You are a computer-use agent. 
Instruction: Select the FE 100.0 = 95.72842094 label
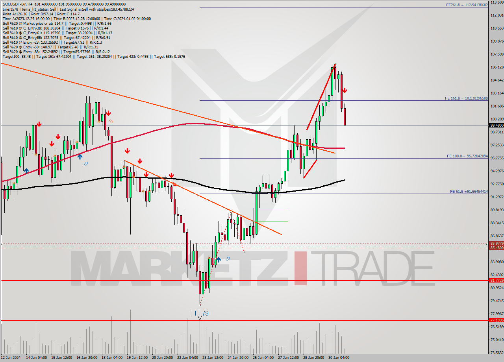click(x=467, y=156)
